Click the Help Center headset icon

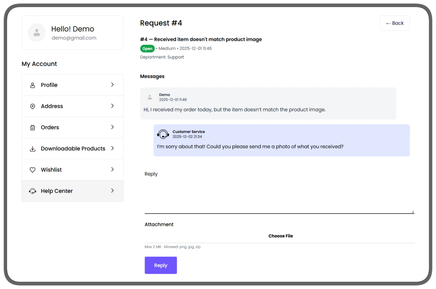tap(33, 191)
